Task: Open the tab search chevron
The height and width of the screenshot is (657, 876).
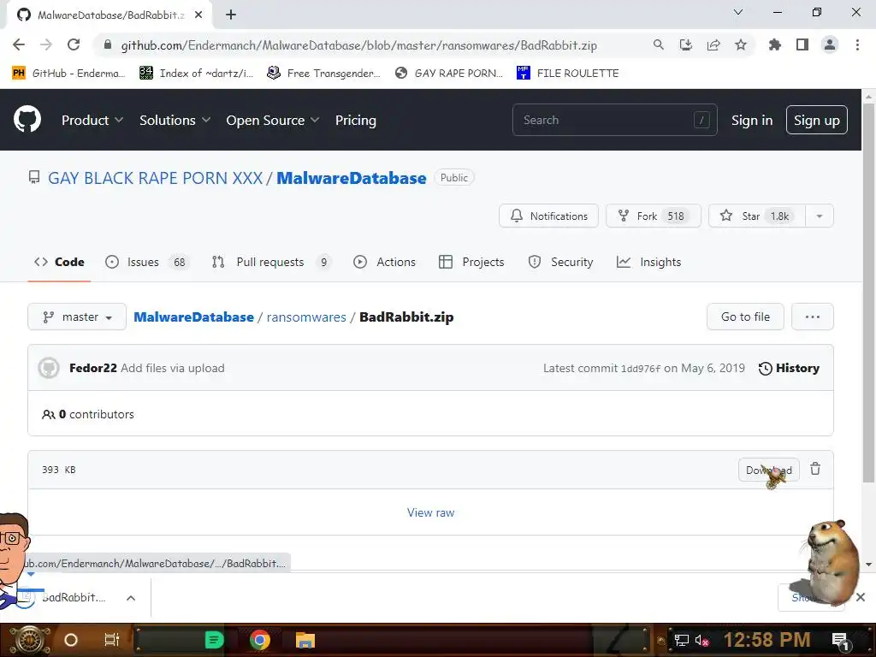Action: 738,12
